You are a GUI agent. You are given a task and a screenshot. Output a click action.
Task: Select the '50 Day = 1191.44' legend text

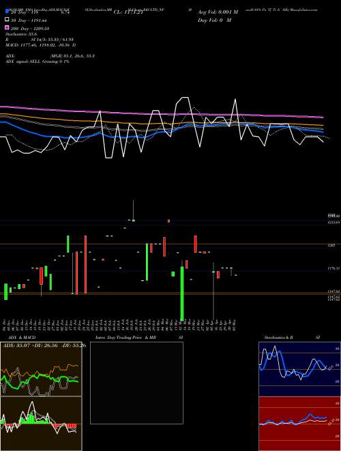pos(29,20)
